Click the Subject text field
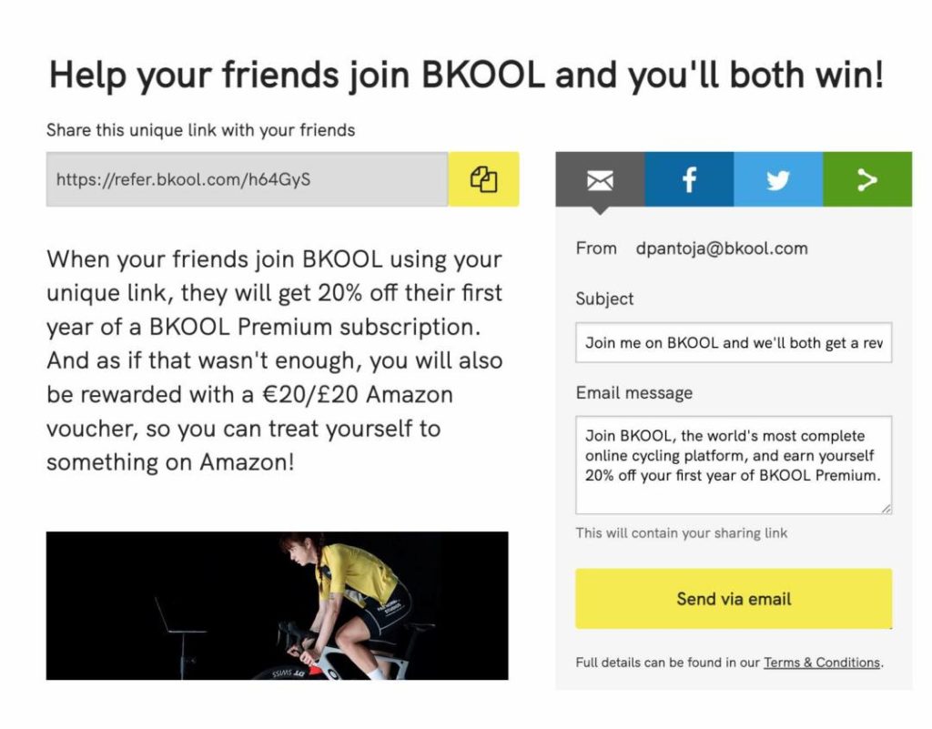The height and width of the screenshot is (729, 932). coord(734,342)
